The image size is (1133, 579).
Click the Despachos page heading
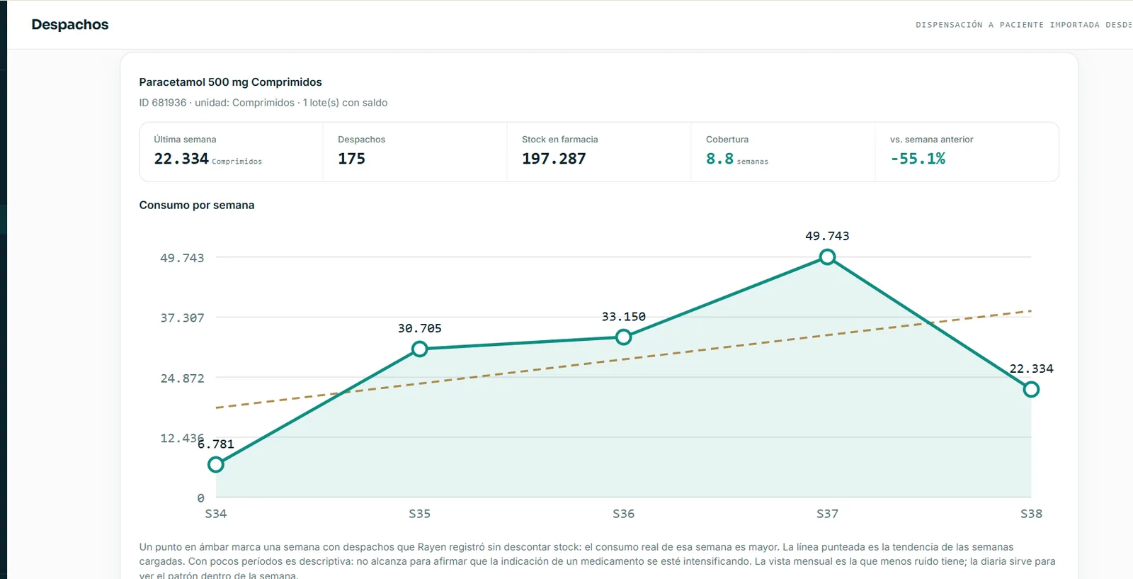click(70, 25)
